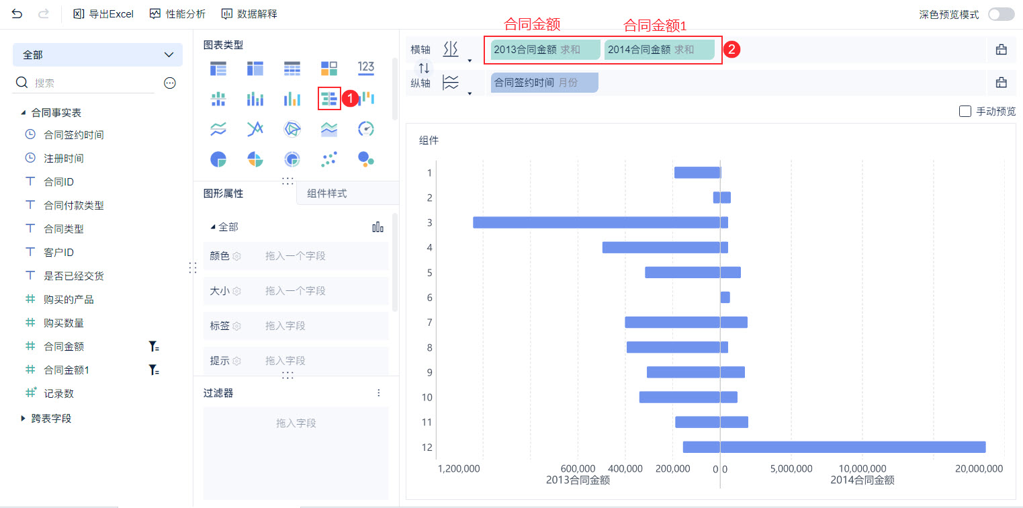This screenshot has height=508, width=1023.
Task: Collapse the 合同事实表 table node
Action: point(24,113)
